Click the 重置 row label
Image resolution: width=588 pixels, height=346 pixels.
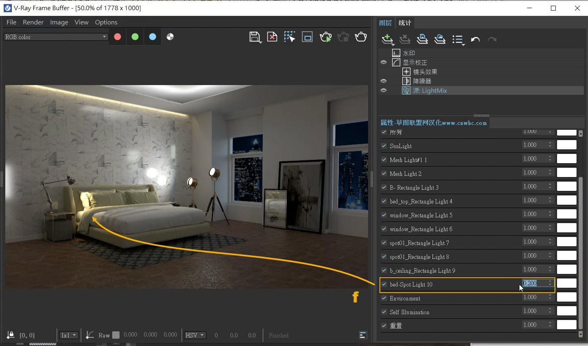coord(396,326)
